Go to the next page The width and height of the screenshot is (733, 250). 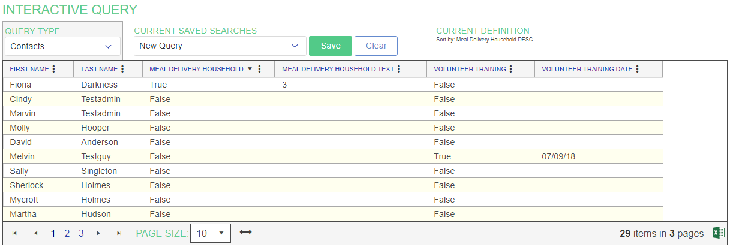click(x=98, y=233)
